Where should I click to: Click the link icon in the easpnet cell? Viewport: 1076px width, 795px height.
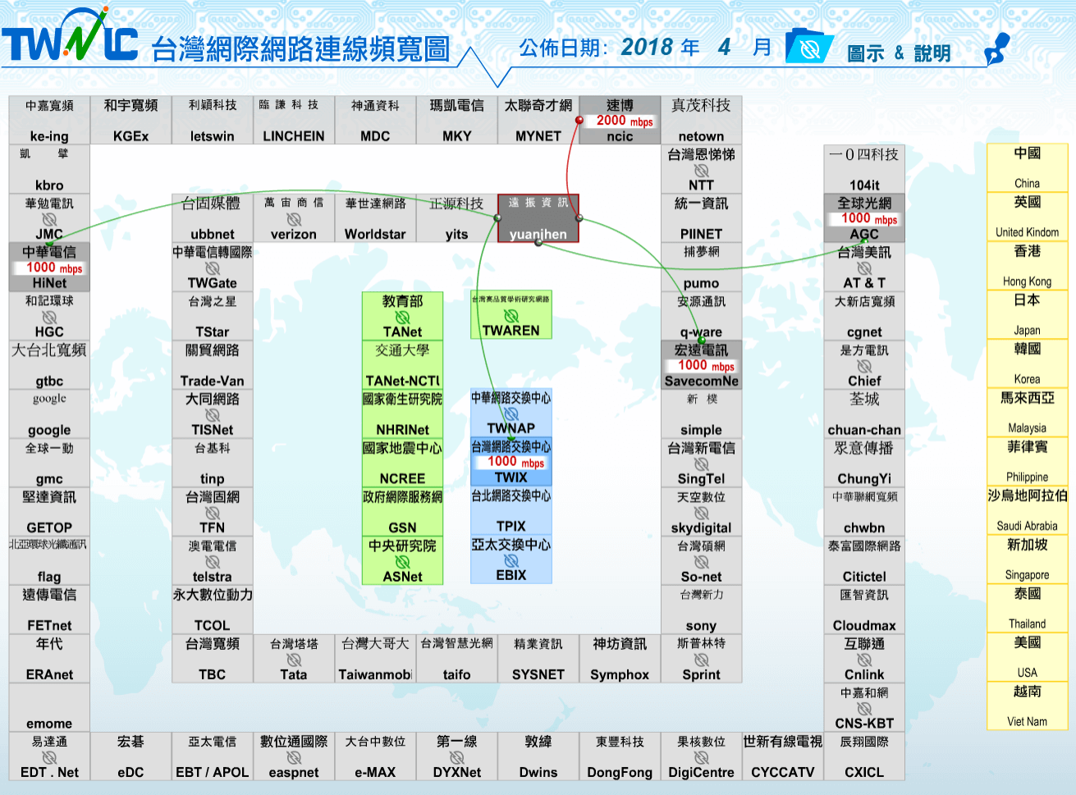pyautogui.click(x=294, y=757)
